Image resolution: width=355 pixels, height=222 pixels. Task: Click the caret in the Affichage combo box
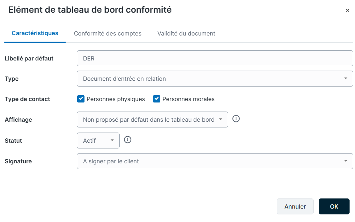pos(220,120)
